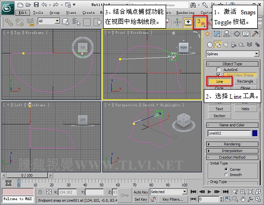Toggle the Set Key button
The width and height of the screenshot is (264, 205).
pos(140,199)
